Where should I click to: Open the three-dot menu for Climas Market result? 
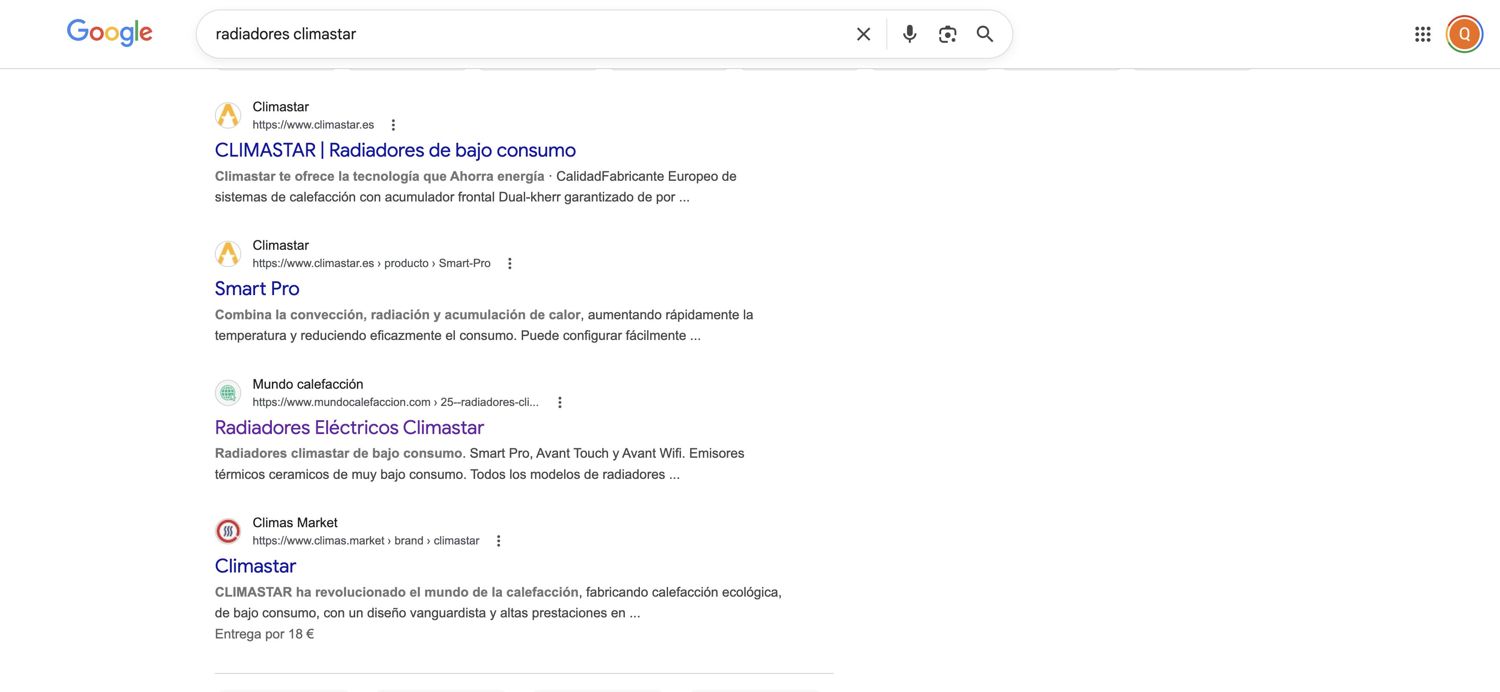[498, 541]
